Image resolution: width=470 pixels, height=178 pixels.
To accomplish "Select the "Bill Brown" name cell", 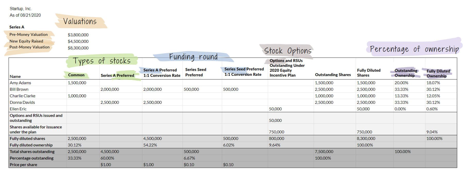I will pyautogui.click(x=19, y=89).
